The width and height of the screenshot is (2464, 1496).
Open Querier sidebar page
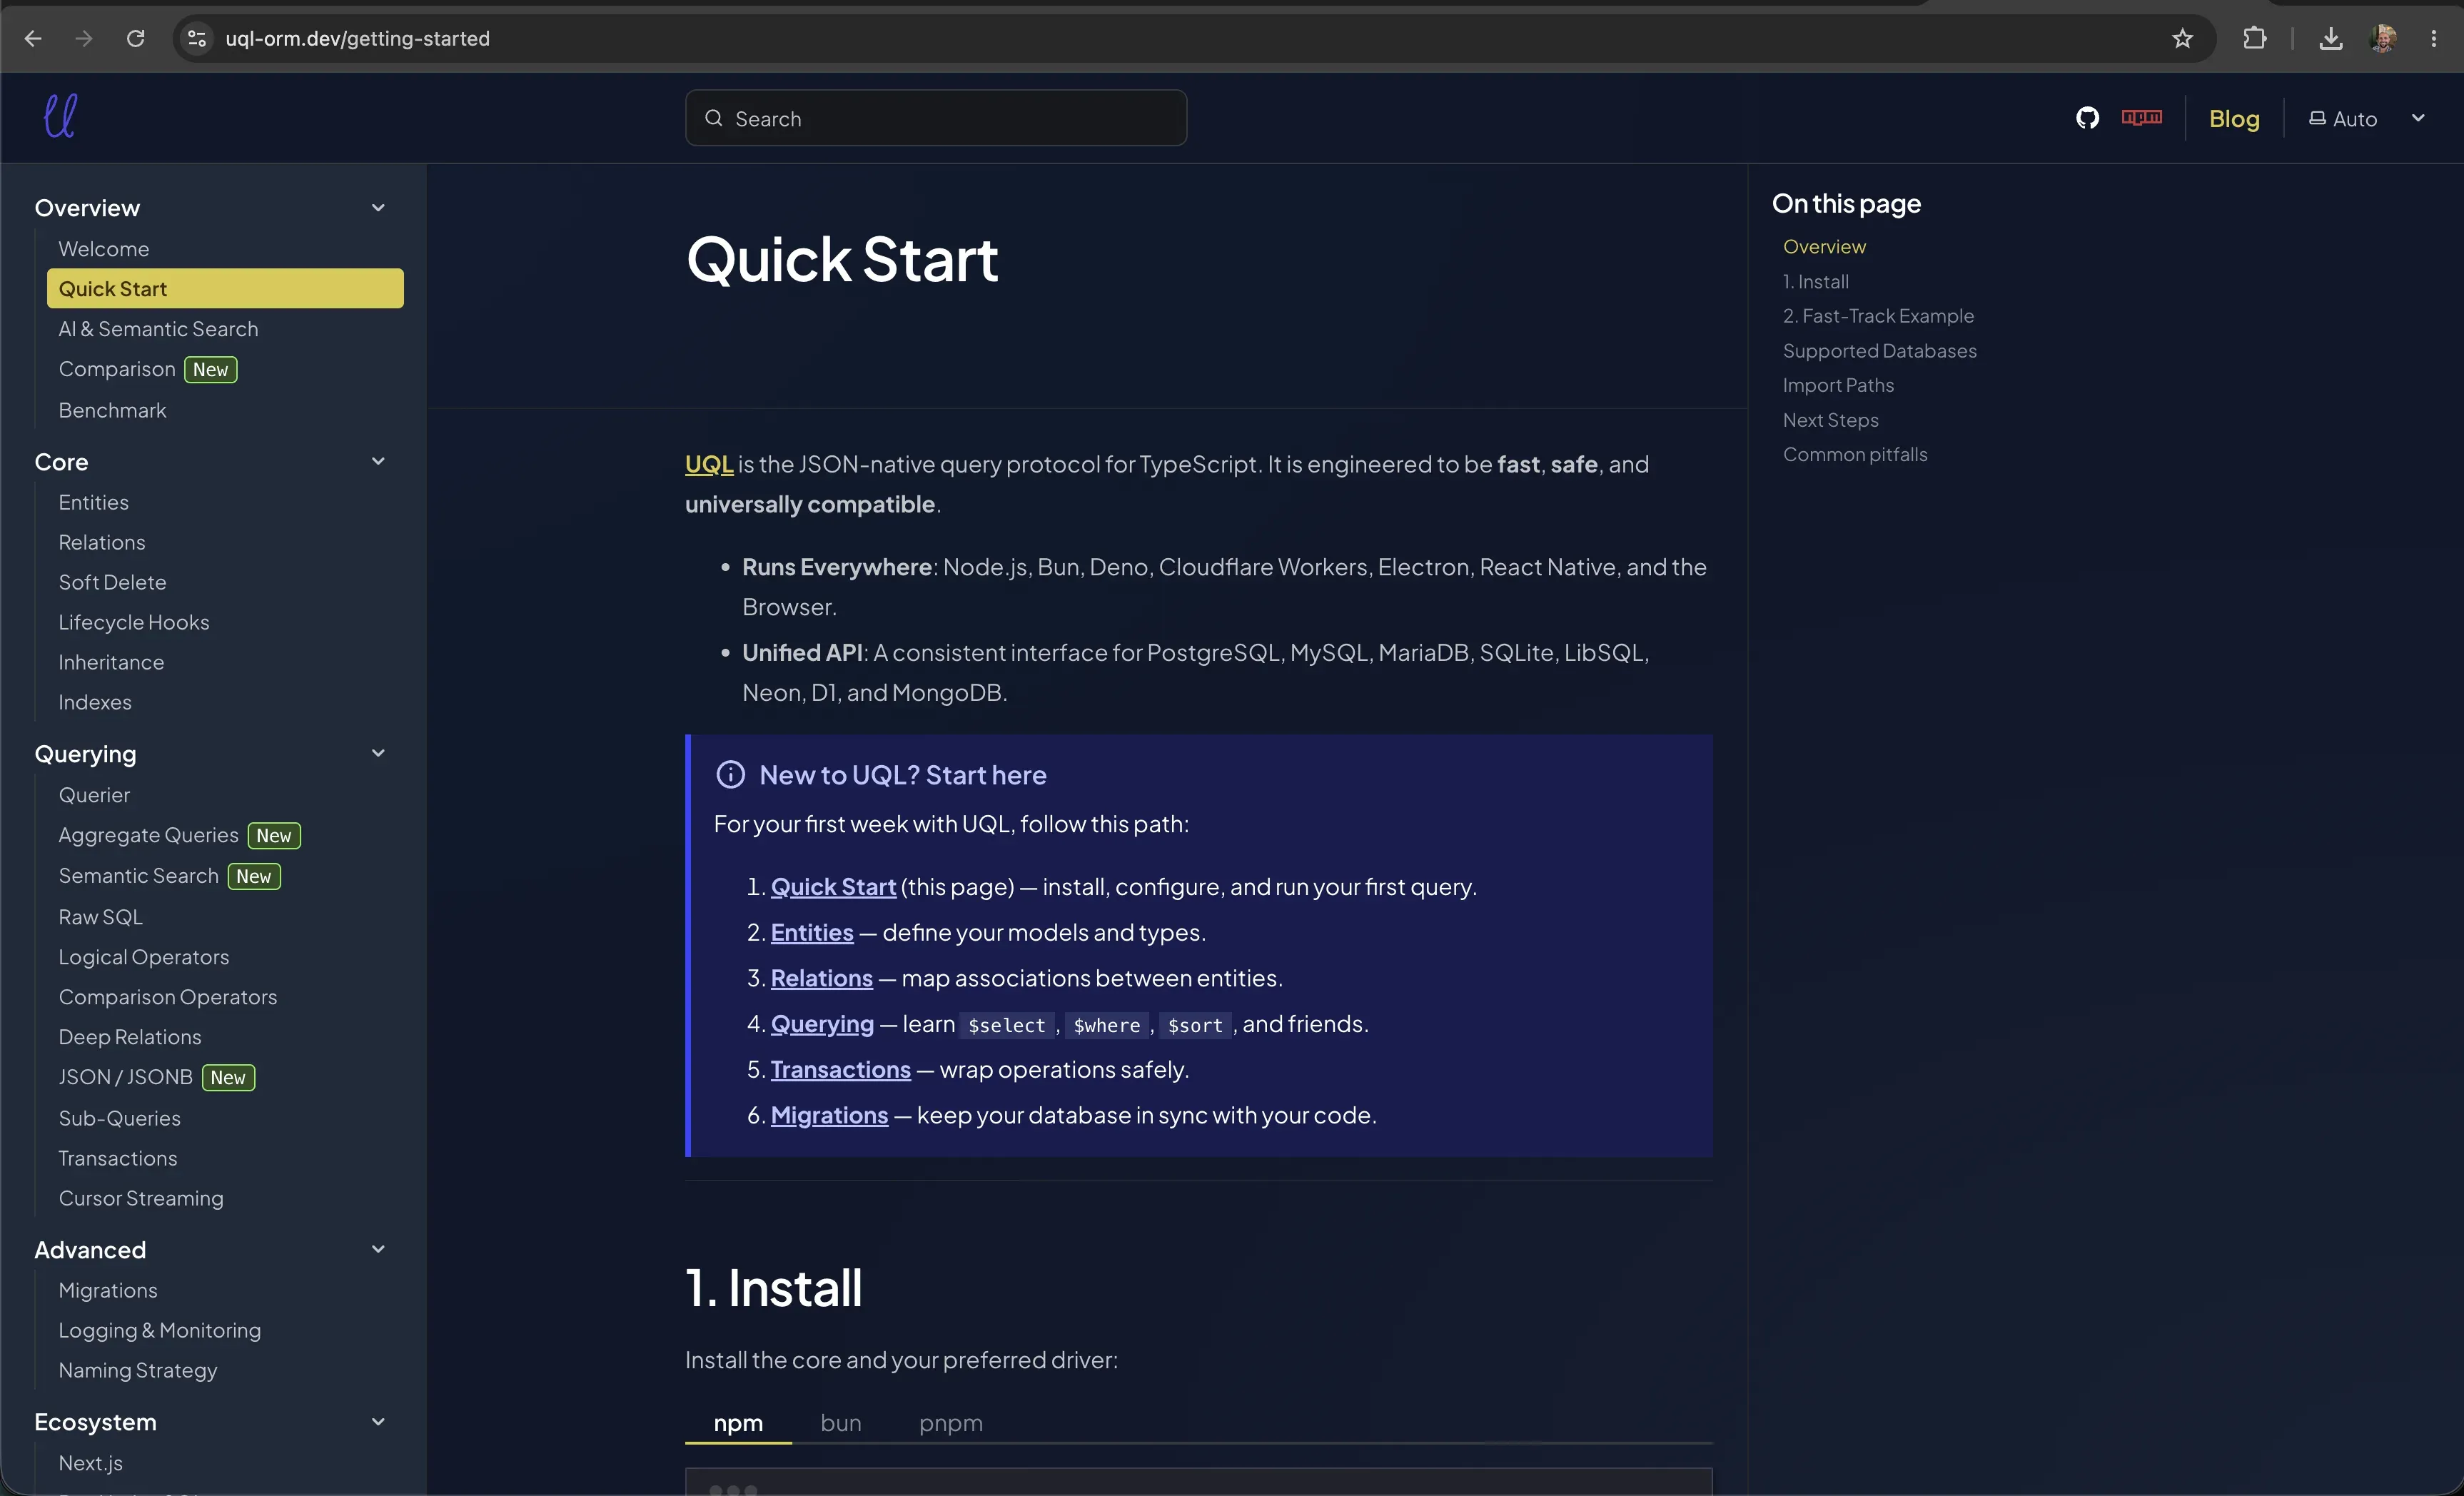click(x=94, y=795)
